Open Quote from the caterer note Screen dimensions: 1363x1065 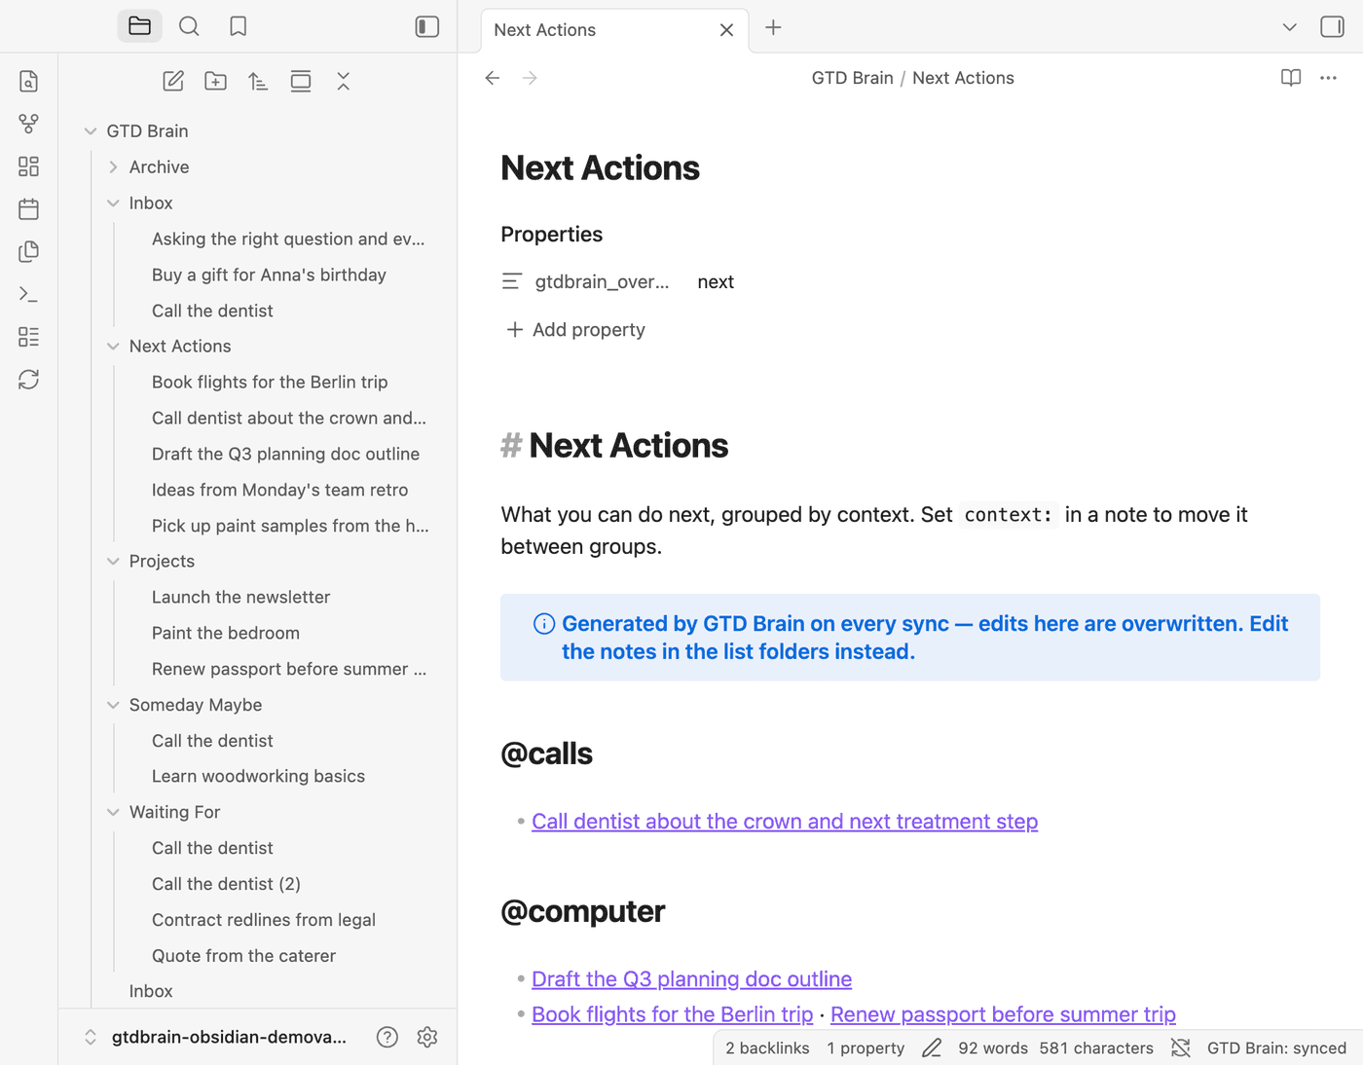point(243,956)
